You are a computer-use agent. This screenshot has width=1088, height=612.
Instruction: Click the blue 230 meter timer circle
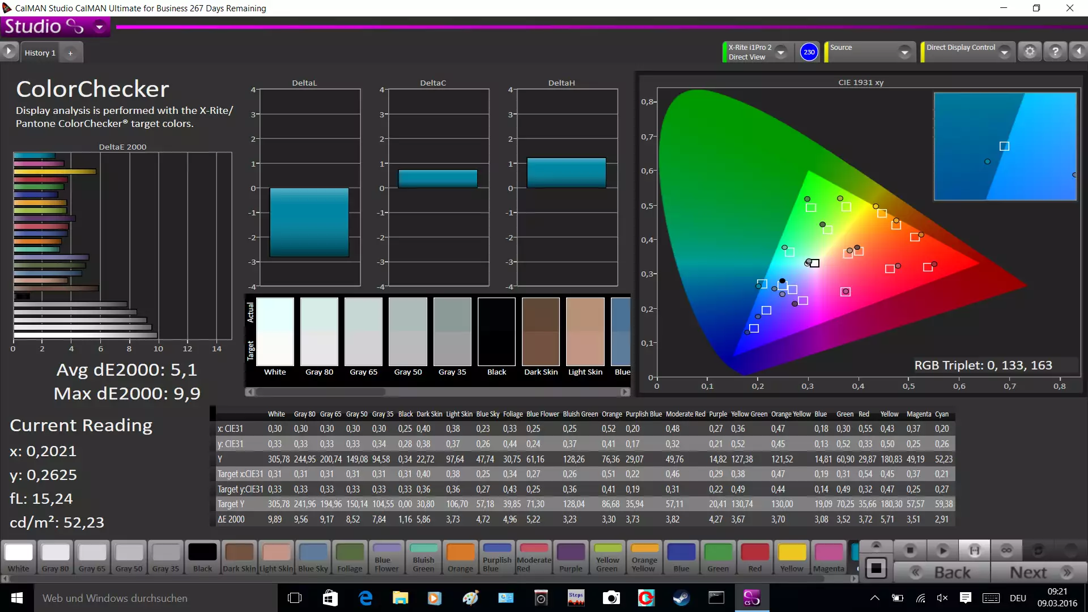tap(809, 52)
